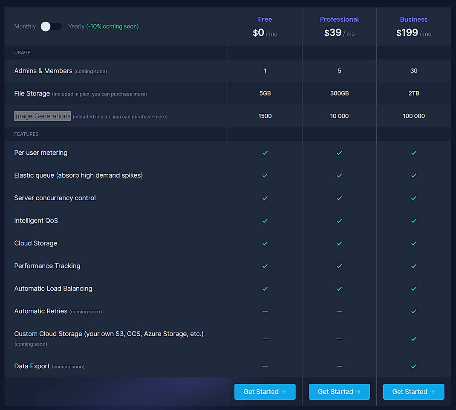Click Get Started for the Free plan
The image size is (456, 410).
[265, 392]
